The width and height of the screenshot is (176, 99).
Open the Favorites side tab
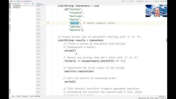tap(10, 91)
